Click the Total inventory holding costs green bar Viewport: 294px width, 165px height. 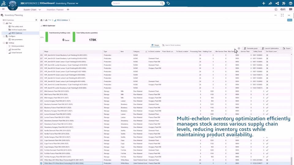pyautogui.click(x=47, y=37)
